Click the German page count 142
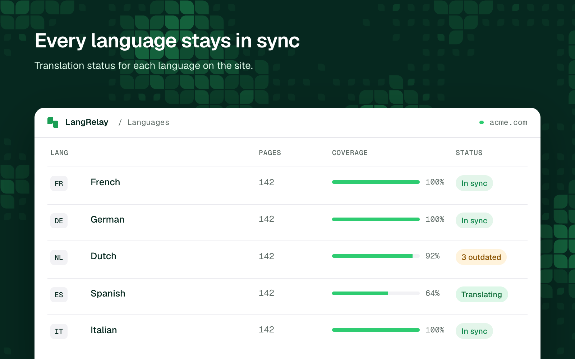This screenshot has height=359, width=575. [266, 219]
